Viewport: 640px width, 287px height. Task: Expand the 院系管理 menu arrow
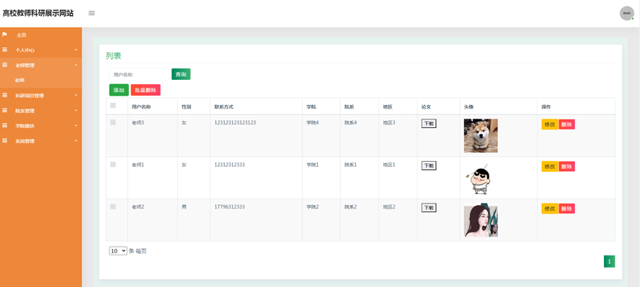[x=76, y=111]
